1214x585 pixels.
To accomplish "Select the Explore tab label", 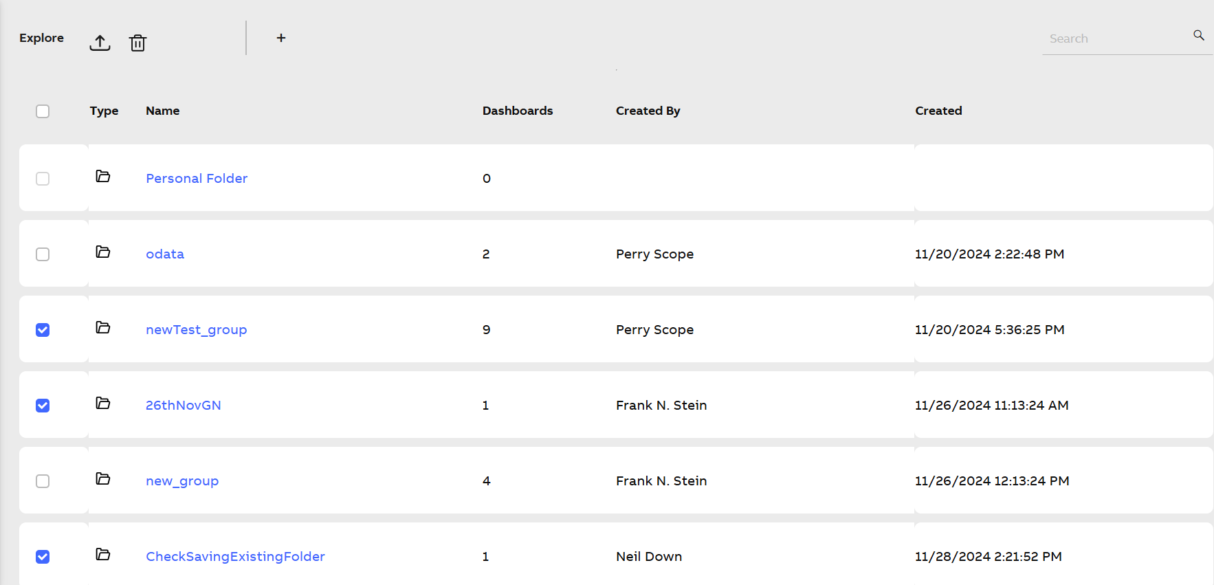I will [x=41, y=38].
